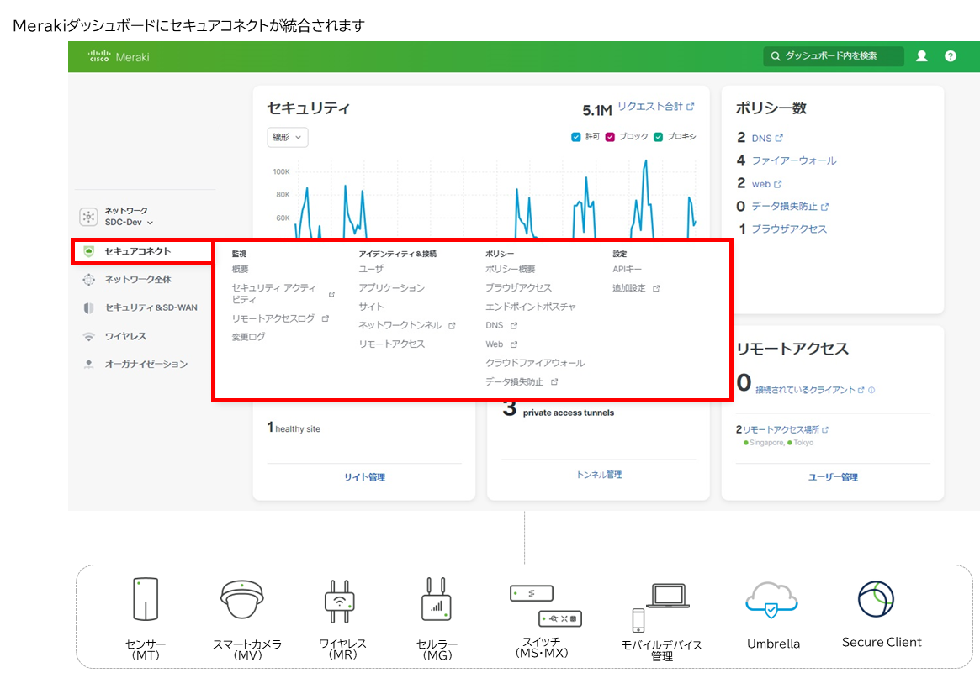Click info icon beside 接続されているクライアント
Viewport: 980px width, 678px height.
coord(871,390)
